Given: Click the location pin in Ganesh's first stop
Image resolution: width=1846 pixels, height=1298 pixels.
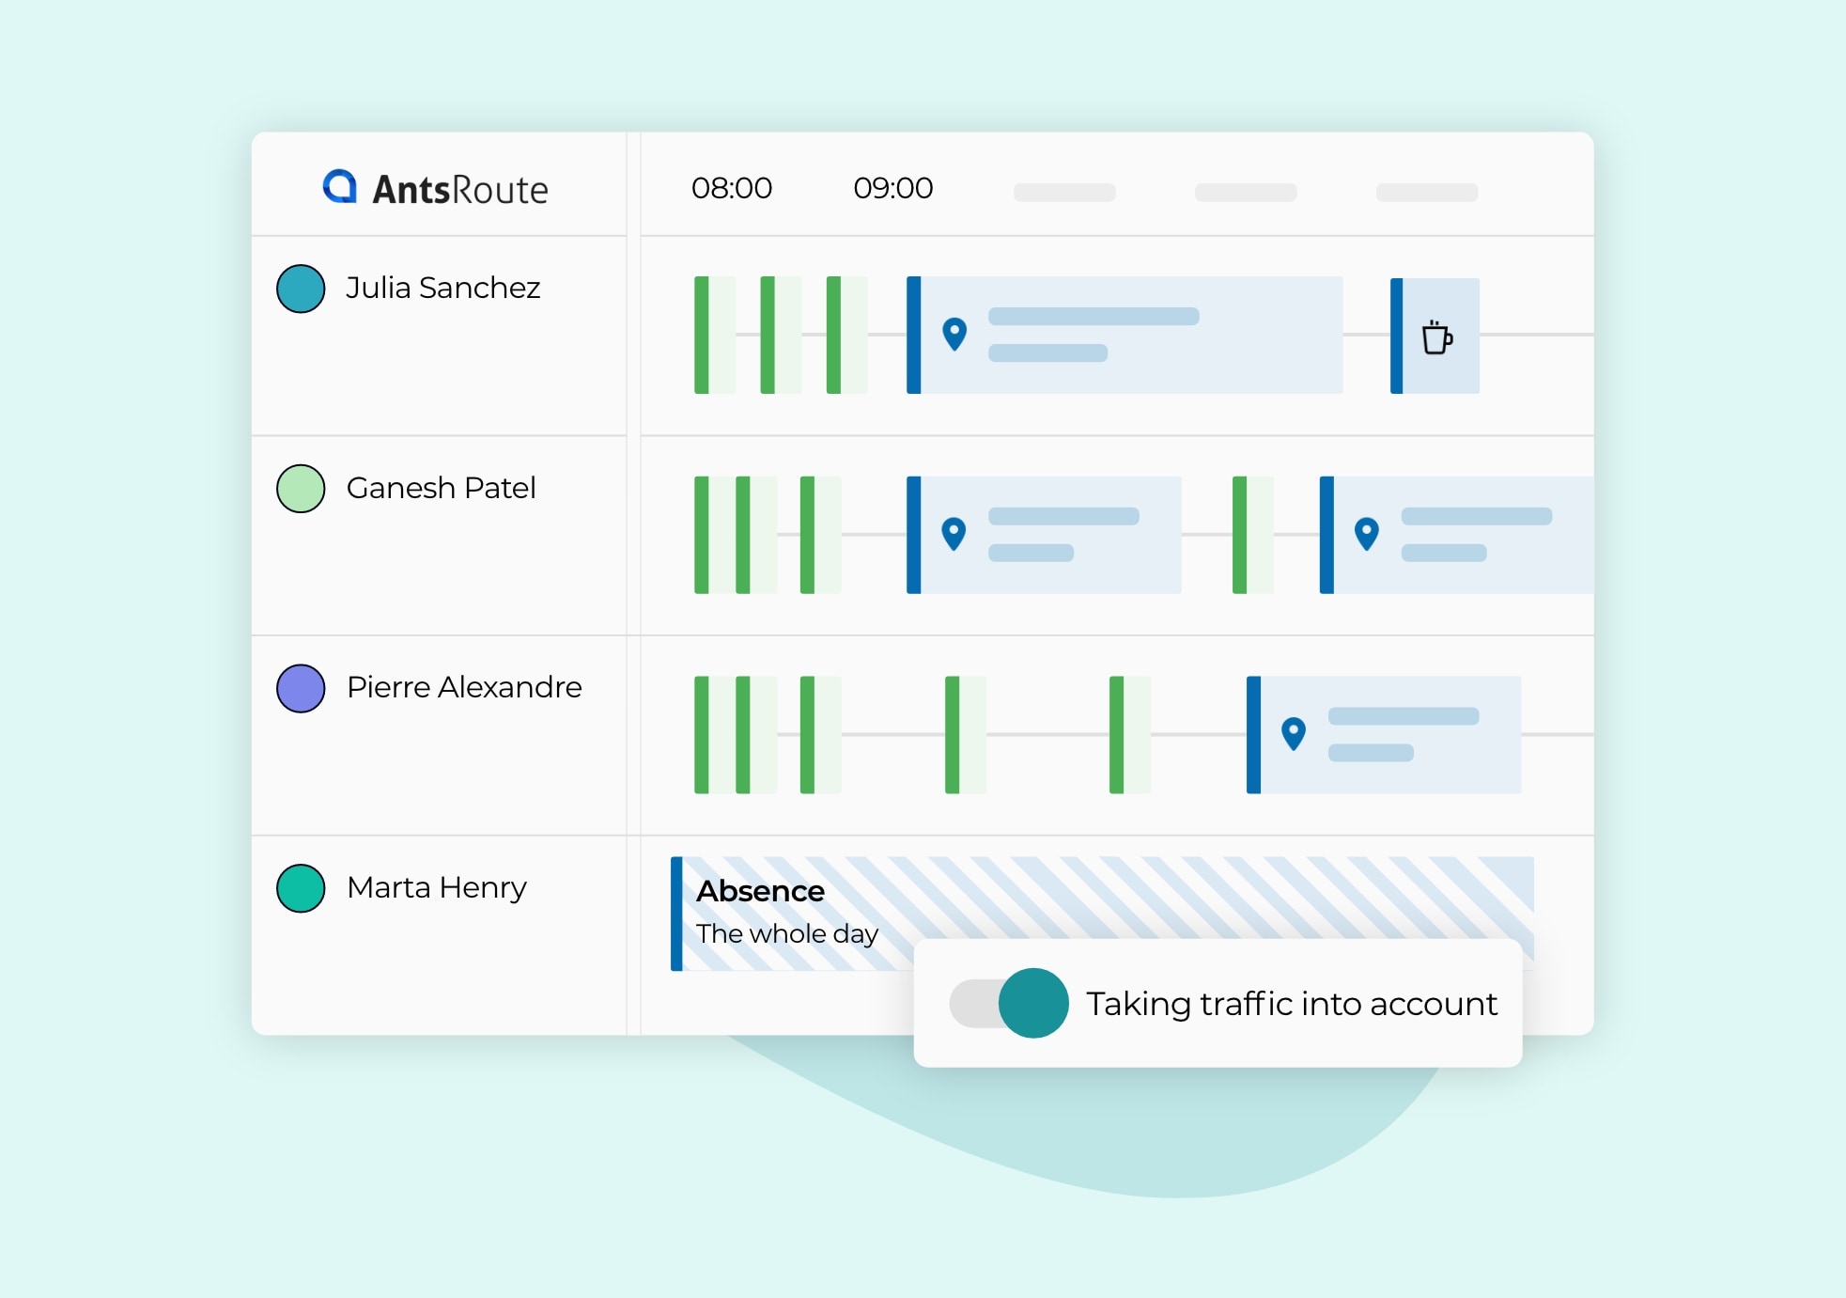Looking at the screenshot, I should (954, 533).
